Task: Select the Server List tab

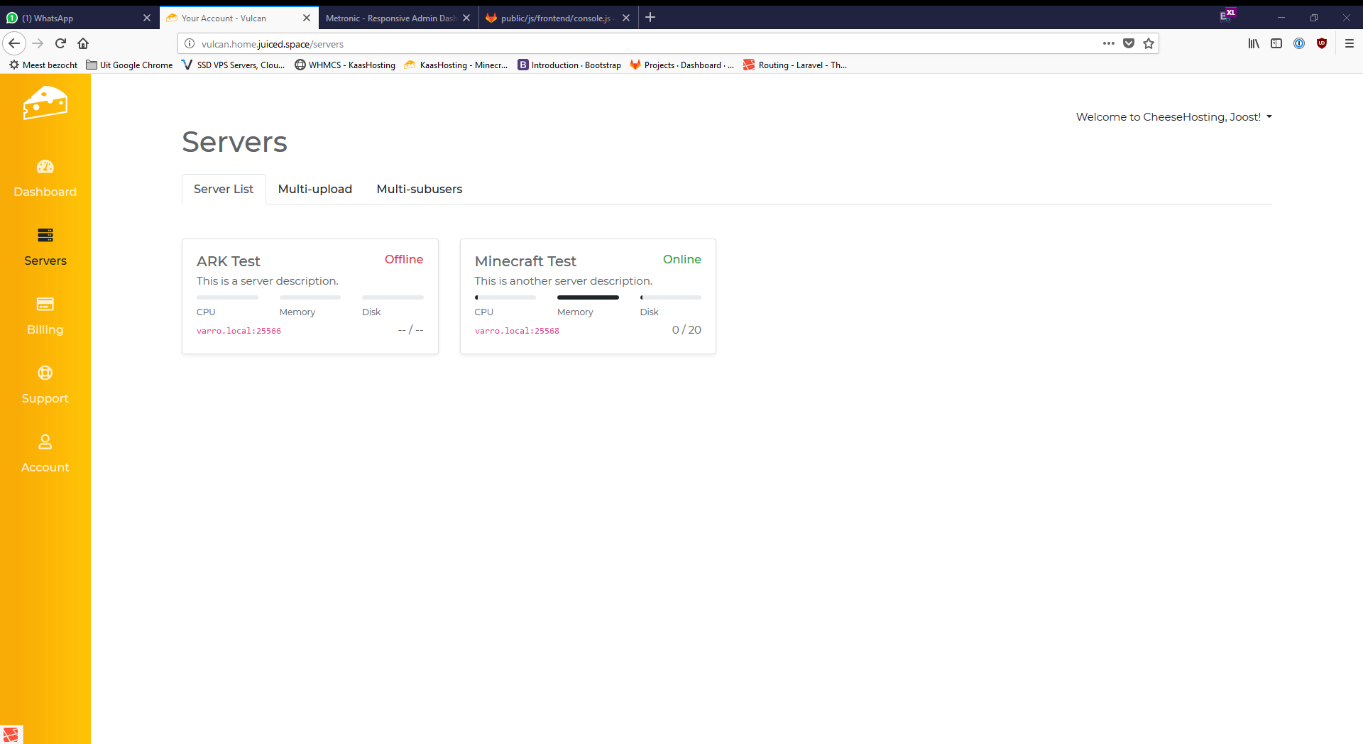Action: click(x=223, y=189)
